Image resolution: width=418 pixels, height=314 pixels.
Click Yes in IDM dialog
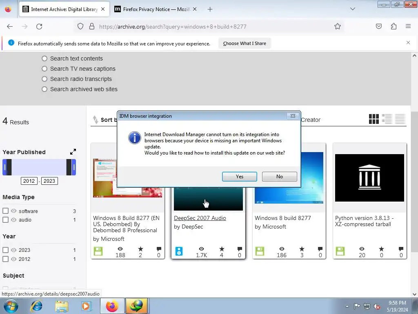click(239, 177)
